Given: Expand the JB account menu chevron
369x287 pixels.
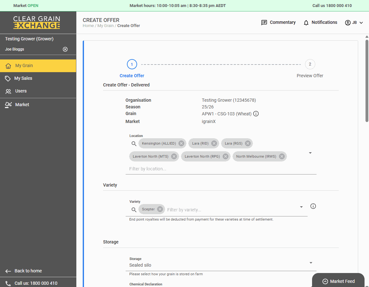Looking at the screenshot, I should (x=361, y=23).
